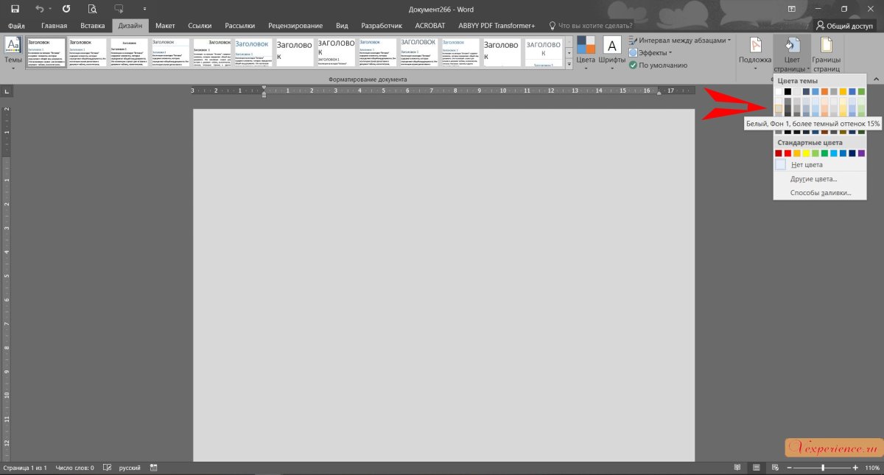Image resolution: width=884 pixels, height=475 pixels.
Task: Click the Общий доступ share button
Action: pos(844,26)
